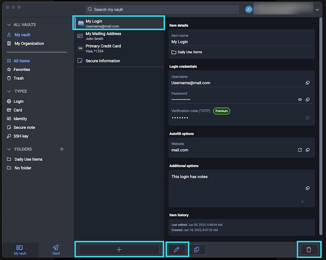
Task: Open the account switcher dropdown
Action: click(x=317, y=9)
